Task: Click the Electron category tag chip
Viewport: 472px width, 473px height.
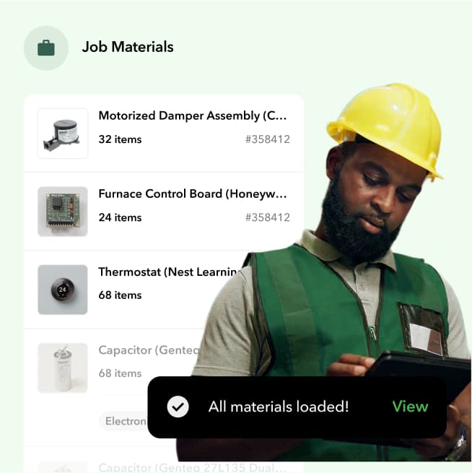Action: coord(124,421)
